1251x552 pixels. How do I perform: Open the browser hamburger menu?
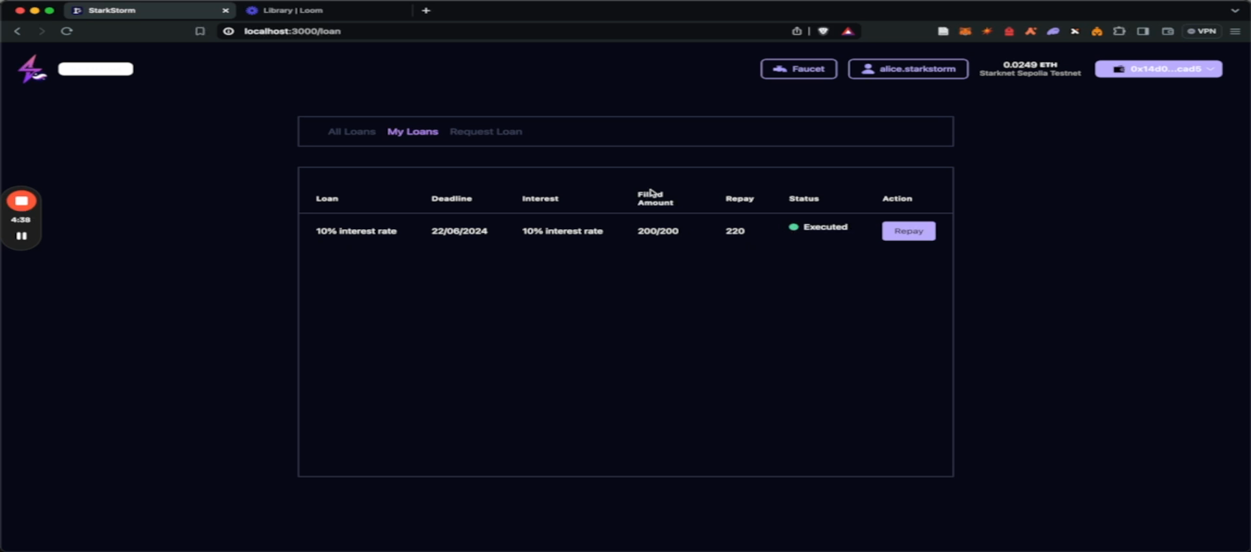click(x=1235, y=31)
